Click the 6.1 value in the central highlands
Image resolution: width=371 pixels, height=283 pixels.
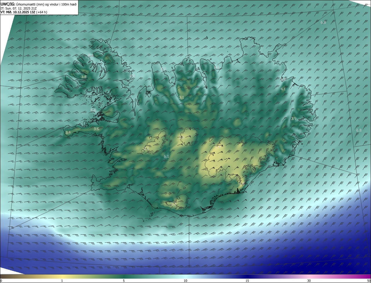coord(166,157)
